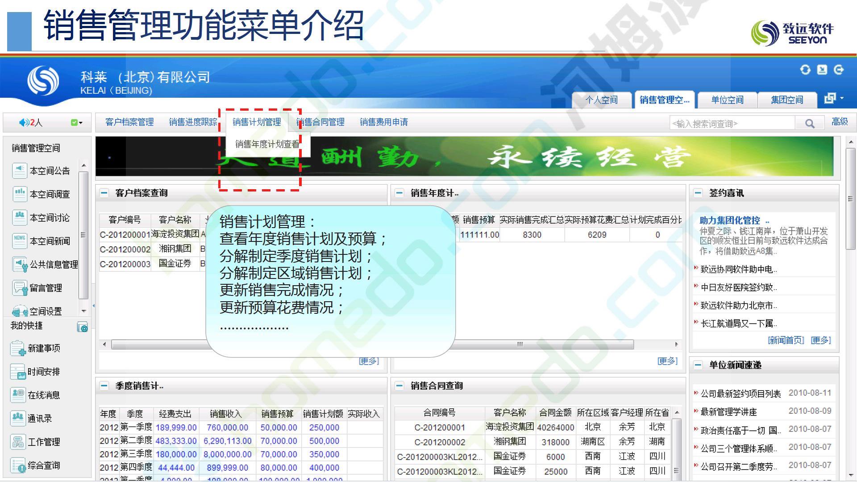Open 客户档案管理 menu
Viewport: 857px width, 482px height.
coord(129,122)
